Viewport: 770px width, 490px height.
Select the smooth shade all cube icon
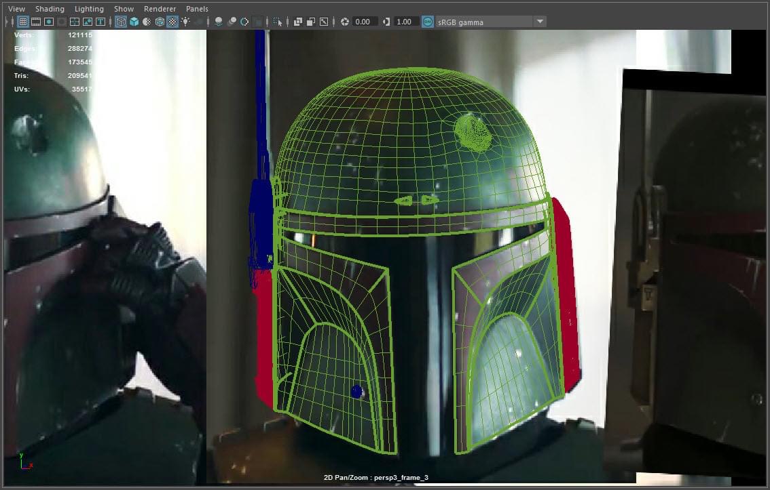click(134, 22)
